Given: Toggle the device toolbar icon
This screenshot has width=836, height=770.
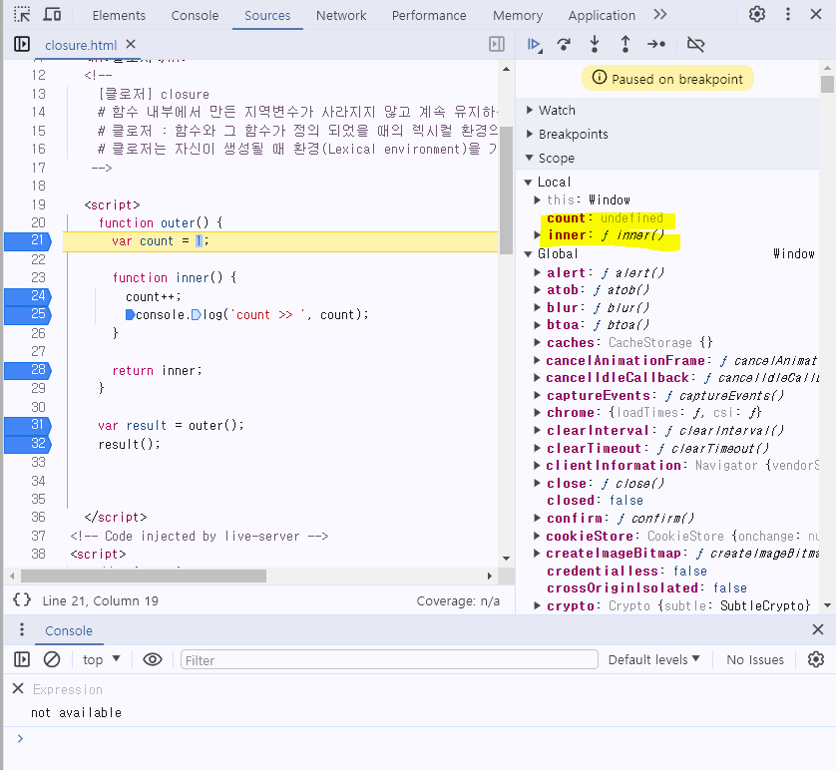Looking at the screenshot, I should [x=52, y=14].
